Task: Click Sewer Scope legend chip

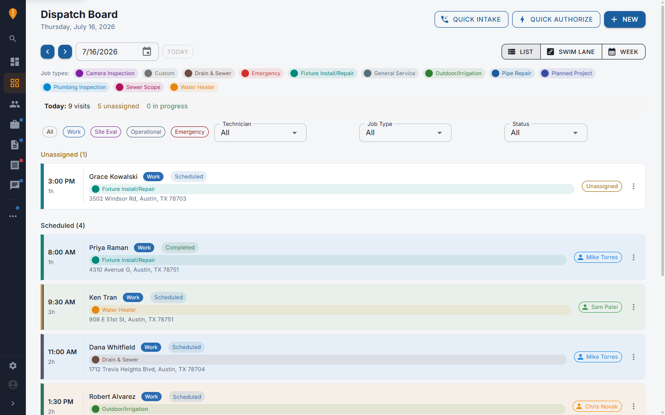Action: (139, 87)
